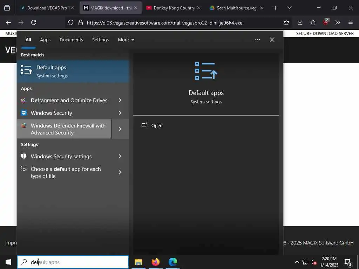This screenshot has width=359, height=269.
Task: Launch Firefox from the taskbar
Action: [x=155, y=262]
